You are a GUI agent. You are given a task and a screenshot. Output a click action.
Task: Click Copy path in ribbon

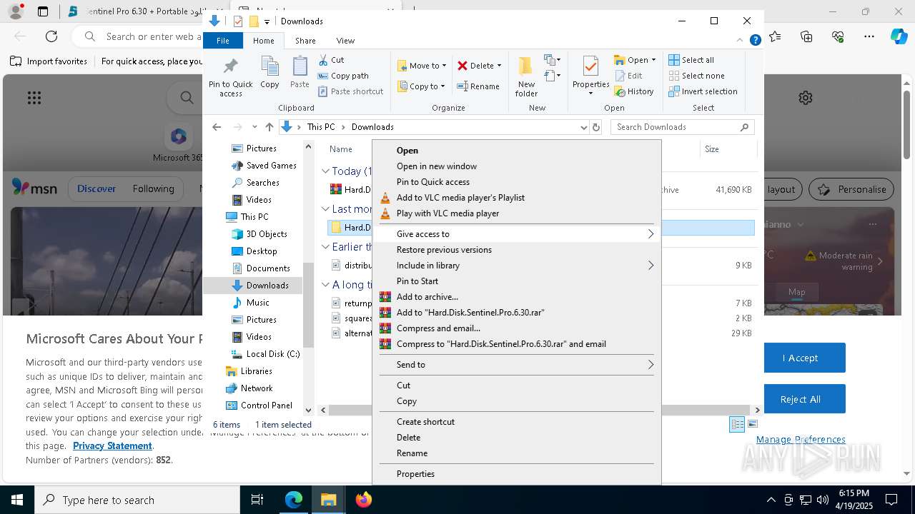point(343,76)
